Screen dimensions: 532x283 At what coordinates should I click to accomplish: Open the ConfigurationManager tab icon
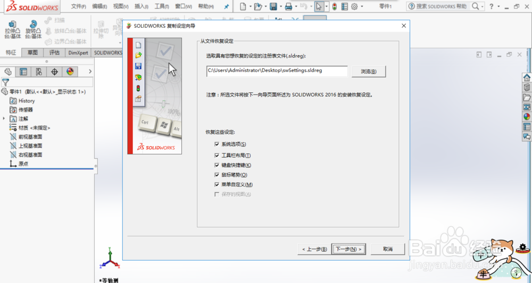click(x=39, y=72)
